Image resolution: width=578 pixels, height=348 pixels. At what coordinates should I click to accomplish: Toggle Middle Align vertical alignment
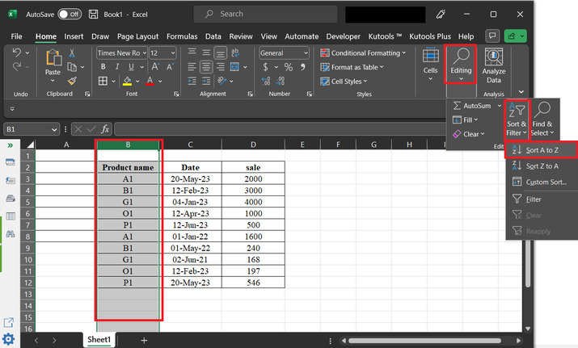coord(205,52)
